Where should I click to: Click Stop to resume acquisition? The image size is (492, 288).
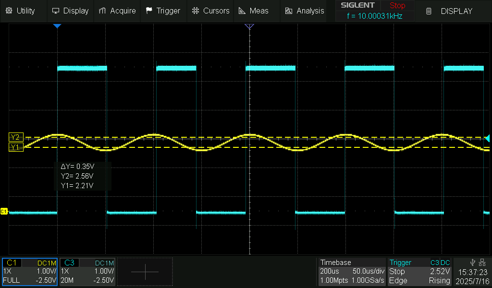[x=397, y=6]
